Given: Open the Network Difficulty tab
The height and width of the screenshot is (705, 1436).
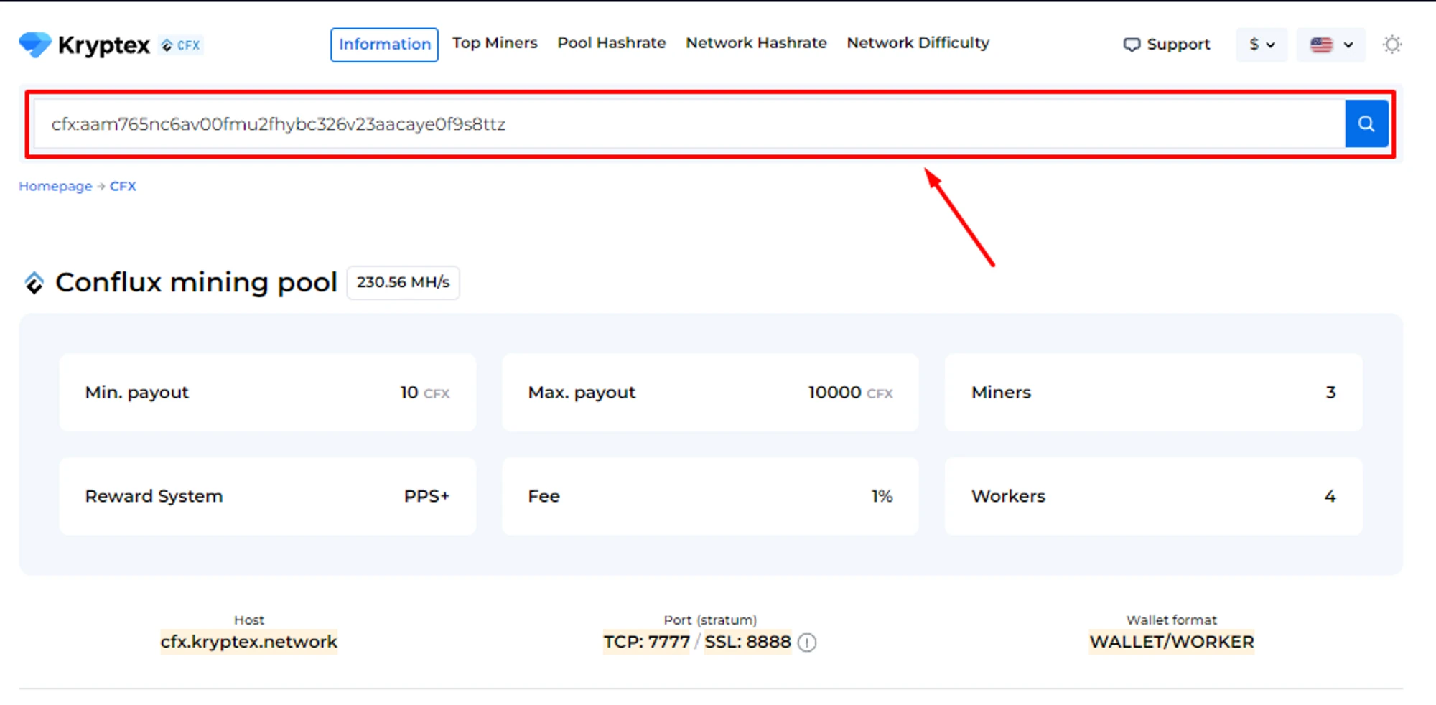Looking at the screenshot, I should 918,43.
